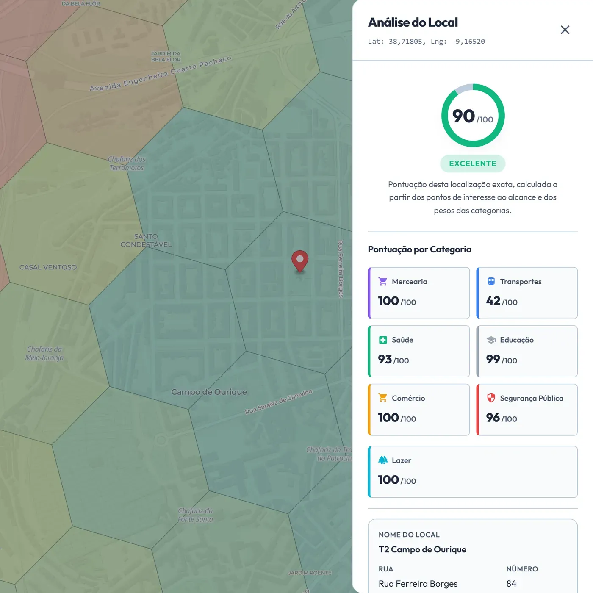Click the Rua Ferreira Borges street field
This screenshot has width=593, height=593.
click(x=418, y=584)
